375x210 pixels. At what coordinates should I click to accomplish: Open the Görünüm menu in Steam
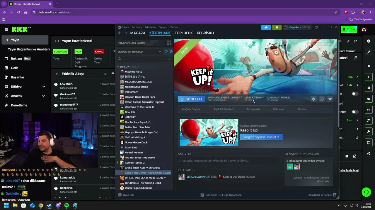[x=137, y=27]
